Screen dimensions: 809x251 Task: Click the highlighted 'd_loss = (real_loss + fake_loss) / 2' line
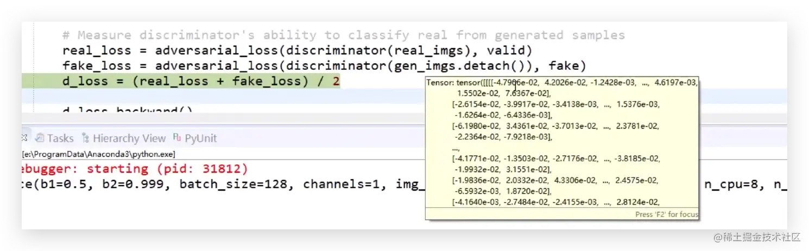pos(201,81)
